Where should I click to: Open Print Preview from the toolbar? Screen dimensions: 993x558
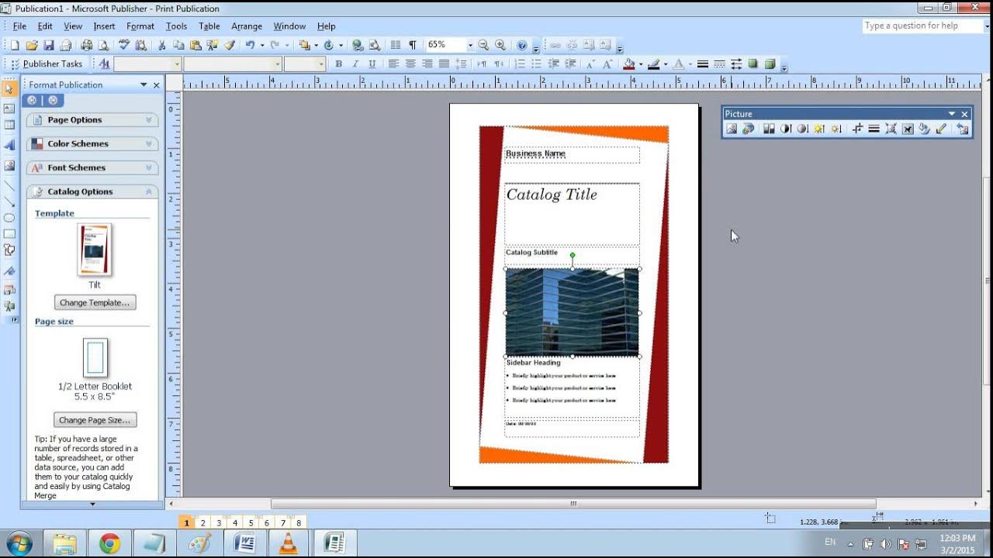click(x=103, y=45)
